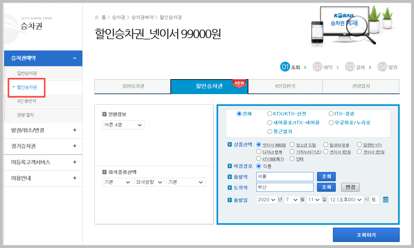The image size is (414, 248).
Task: Select the 직통 route radio button
Action: pyautogui.click(x=259, y=166)
